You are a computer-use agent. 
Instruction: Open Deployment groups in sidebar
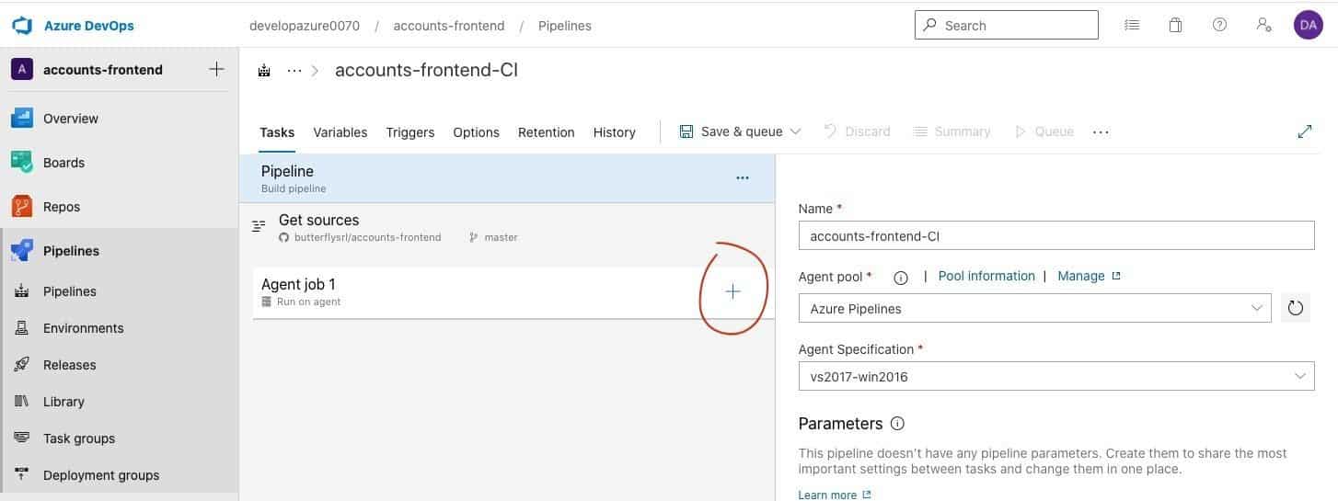(101, 475)
